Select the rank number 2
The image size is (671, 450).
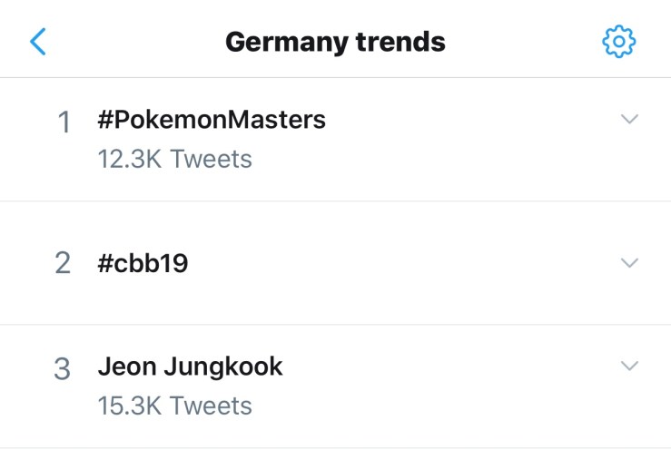click(63, 263)
